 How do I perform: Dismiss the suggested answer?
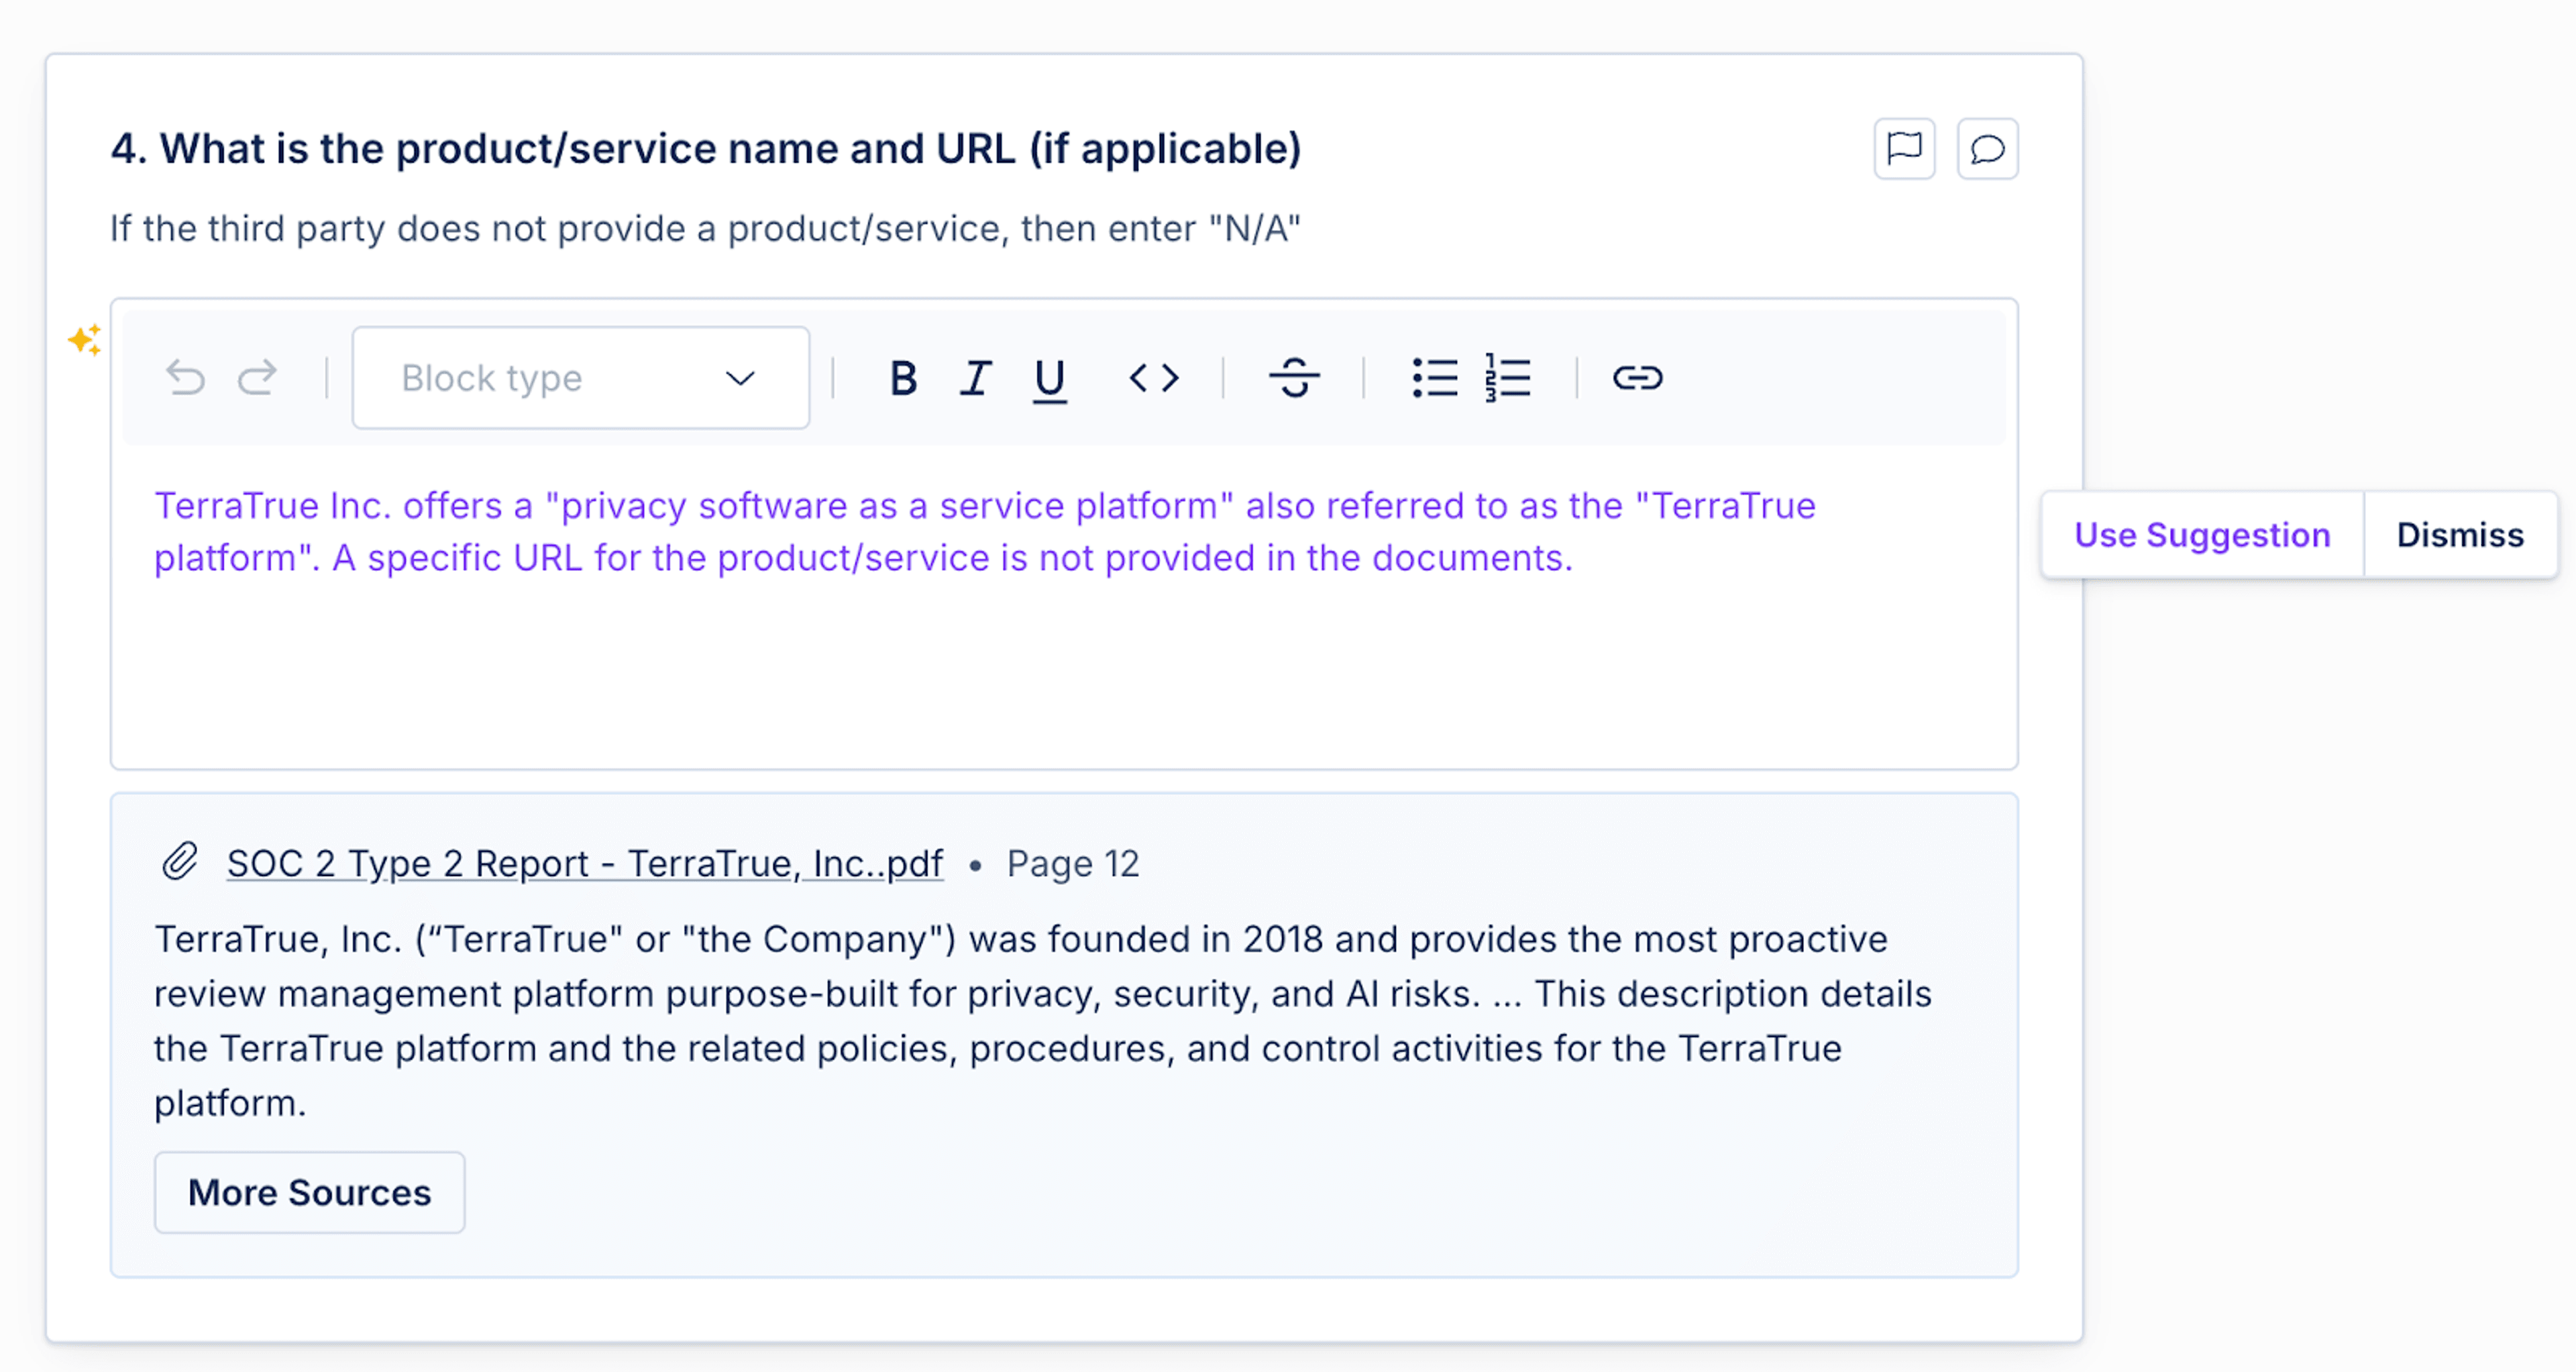coord(2460,535)
